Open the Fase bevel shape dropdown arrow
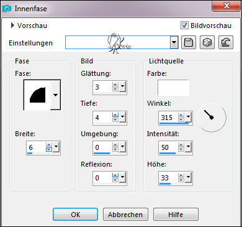The height and width of the screenshot is (227, 242). (55, 95)
